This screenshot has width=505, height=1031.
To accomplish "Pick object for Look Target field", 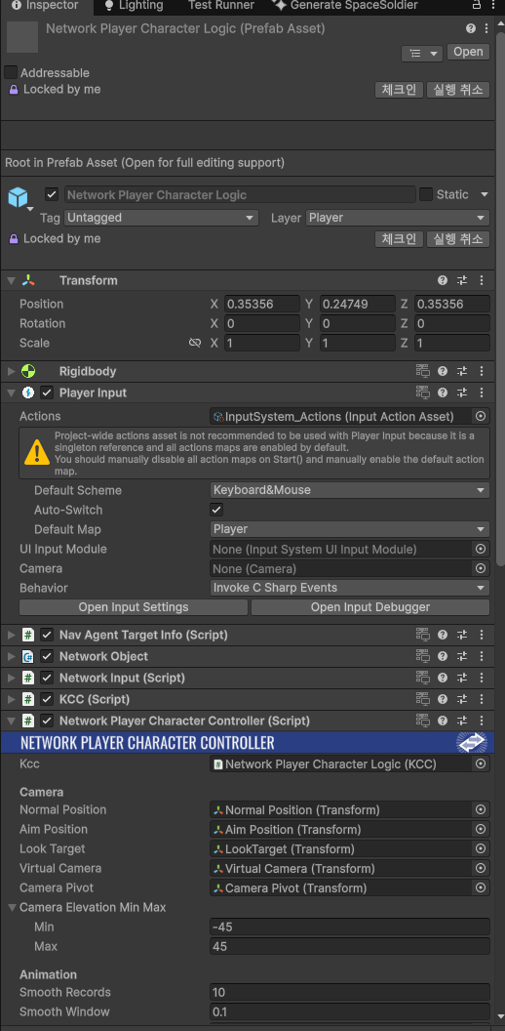I will 481,848.
